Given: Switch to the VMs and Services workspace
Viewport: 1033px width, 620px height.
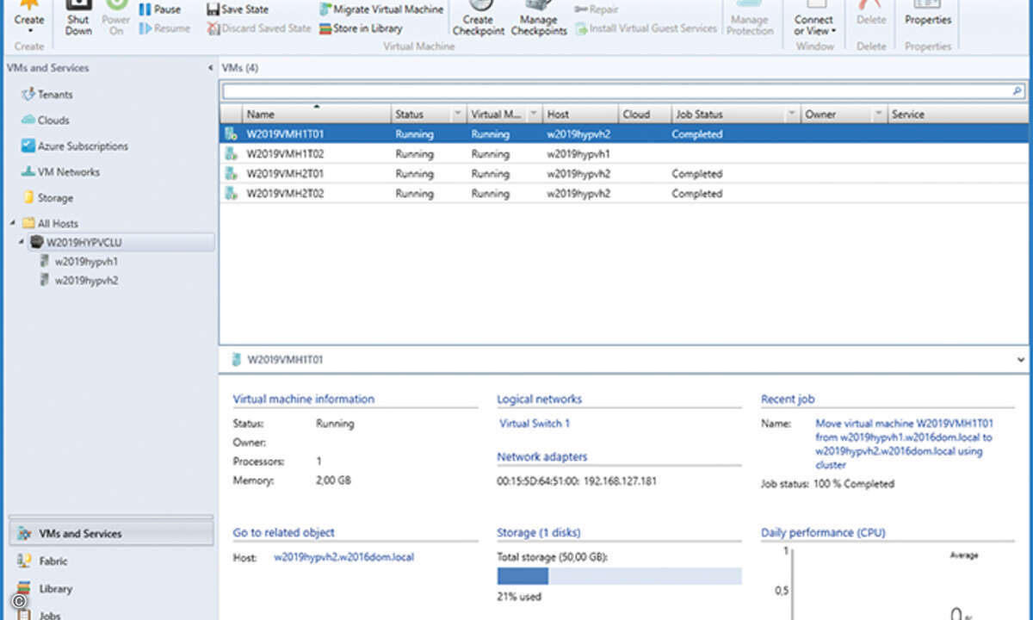Looking at the screenshot, I should 111,534.
